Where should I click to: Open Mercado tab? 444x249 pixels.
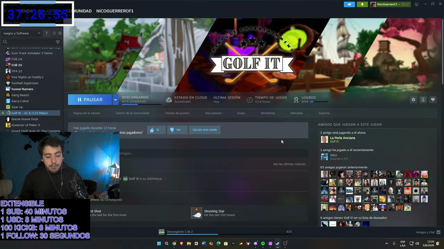click(297, 113)
